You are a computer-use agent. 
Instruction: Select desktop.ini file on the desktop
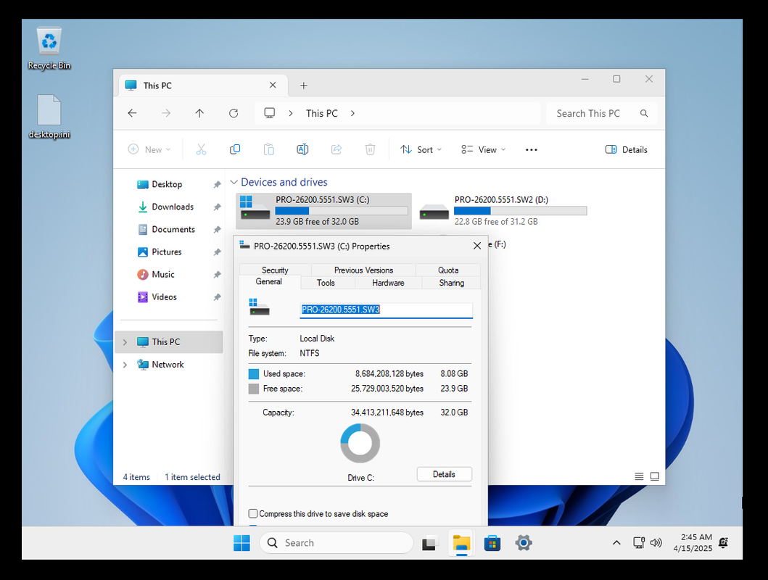(49, 117)
